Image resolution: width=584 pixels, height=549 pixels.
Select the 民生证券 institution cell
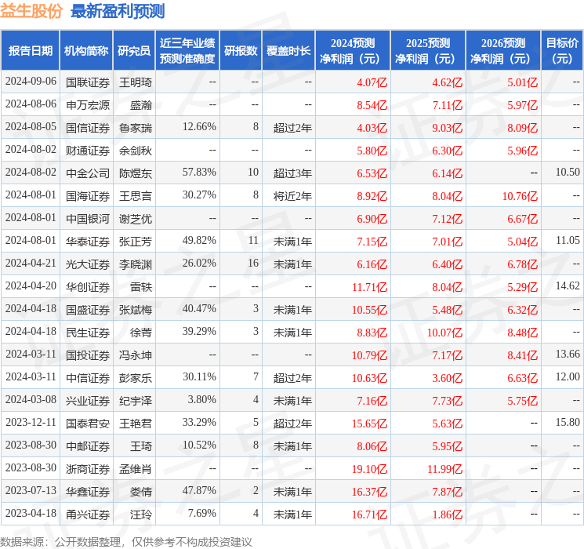click(88, 333)
